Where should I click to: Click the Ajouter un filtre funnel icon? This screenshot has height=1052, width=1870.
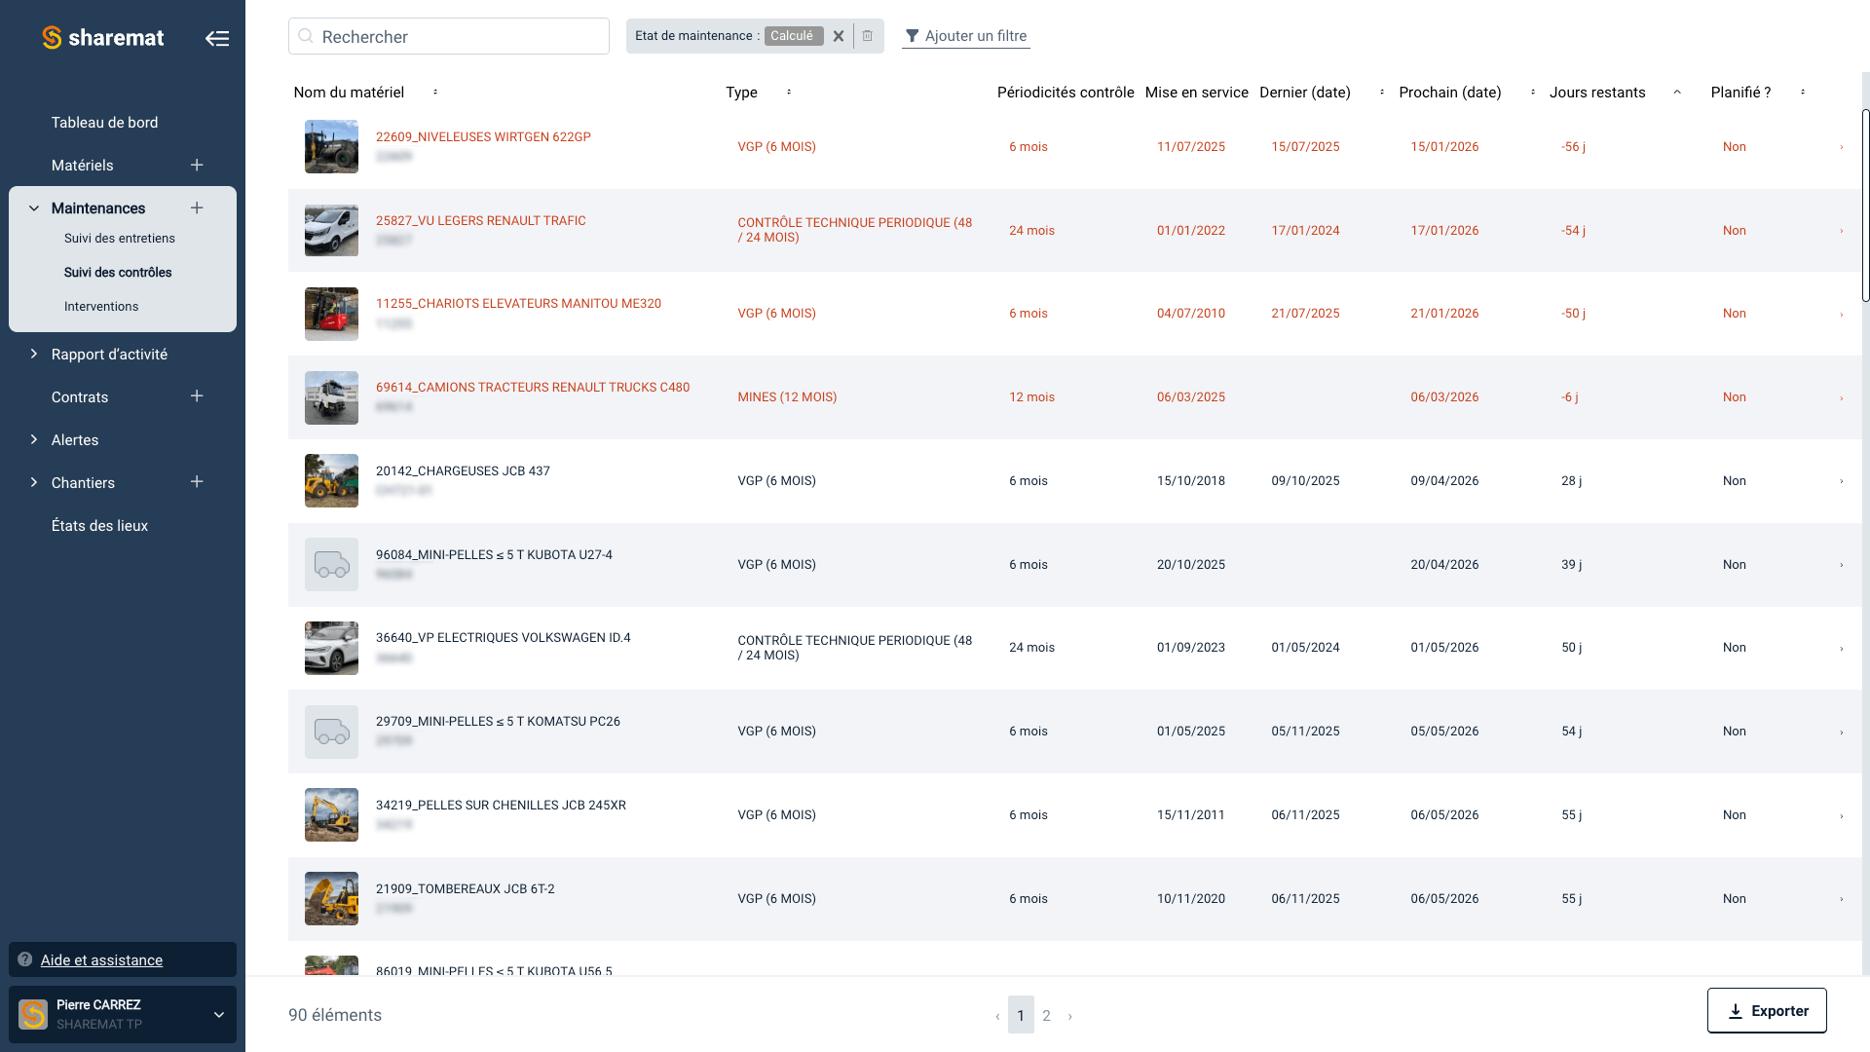click(x=913, y=36)
